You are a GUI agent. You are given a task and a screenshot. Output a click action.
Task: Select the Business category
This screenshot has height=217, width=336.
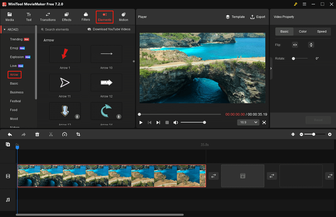tap(17, 92)
